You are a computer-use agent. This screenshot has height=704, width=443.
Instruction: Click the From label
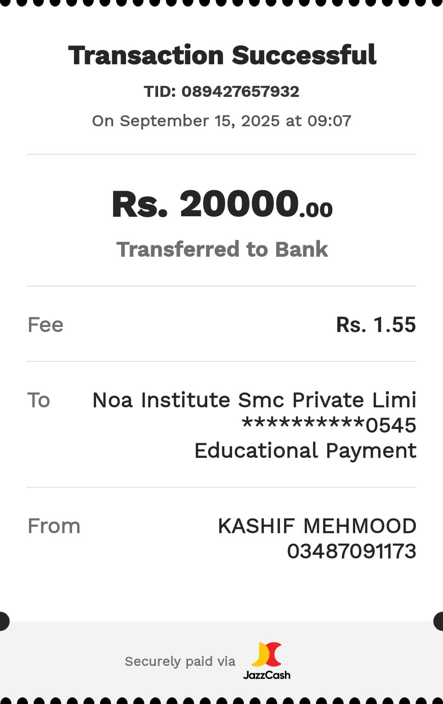54,526
